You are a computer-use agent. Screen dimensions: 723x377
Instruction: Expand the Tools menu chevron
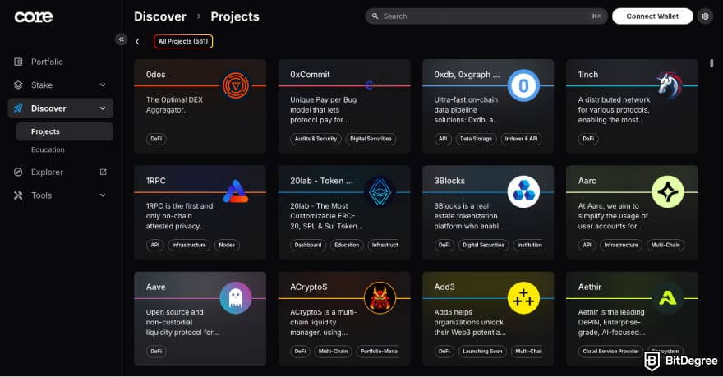click(x=103, y=195)
